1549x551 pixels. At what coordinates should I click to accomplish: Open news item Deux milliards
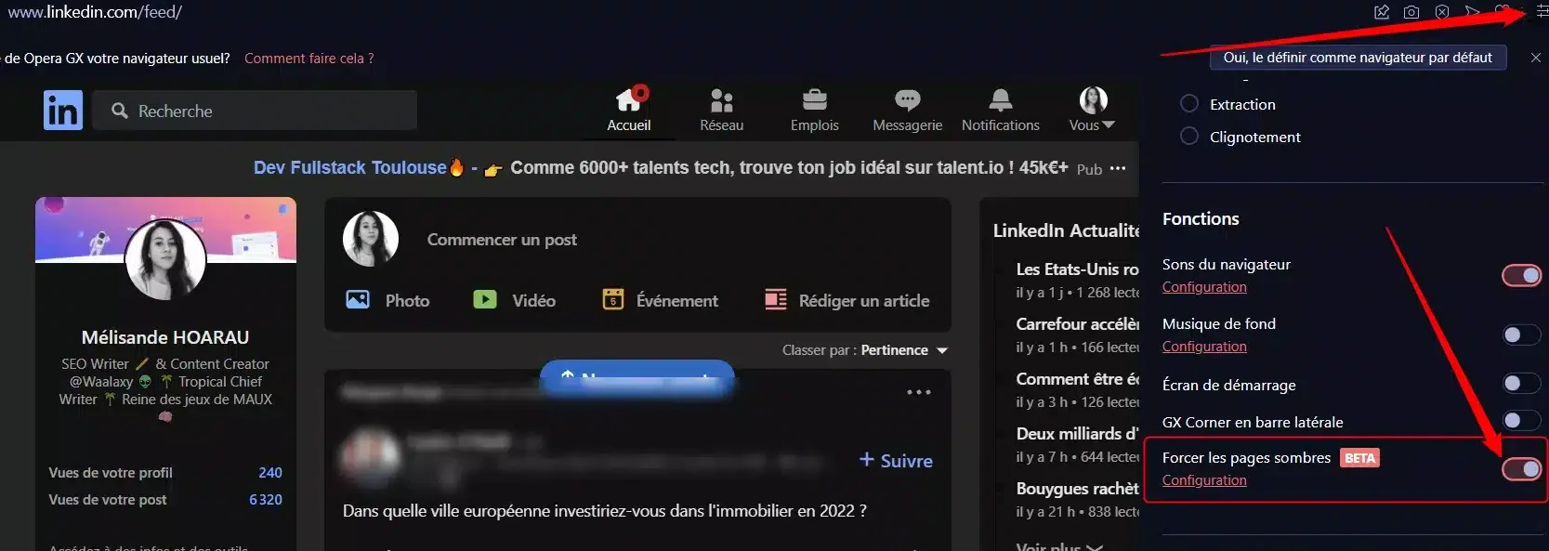click(1077, 434)
